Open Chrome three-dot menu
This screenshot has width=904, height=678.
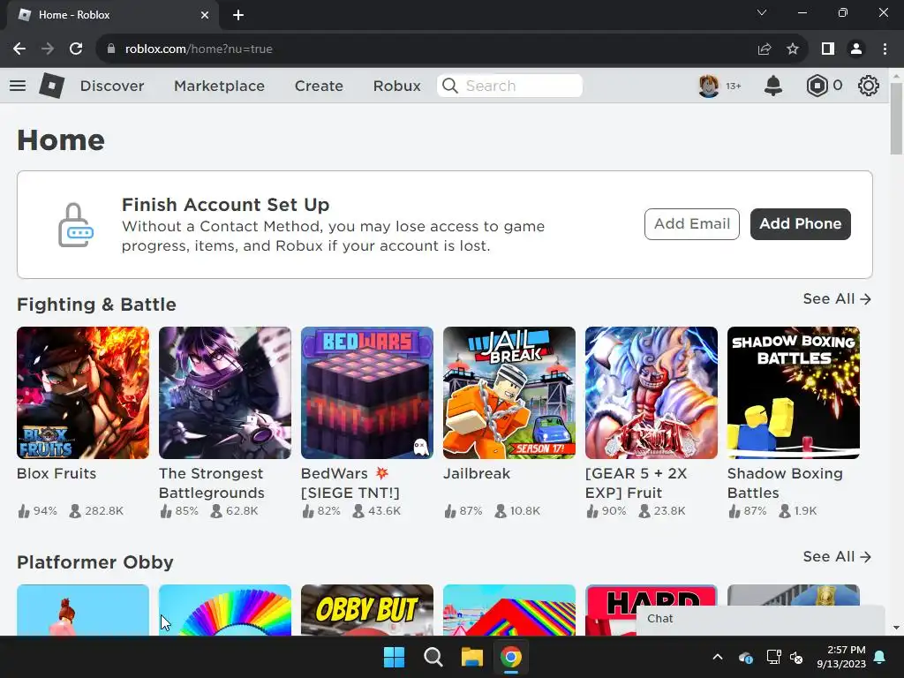[x=885, y=49]
